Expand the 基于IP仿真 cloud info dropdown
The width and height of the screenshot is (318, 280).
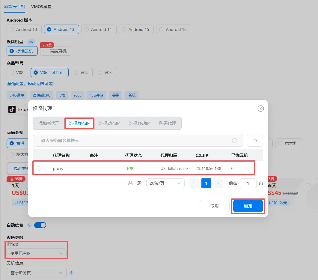(36, 273)
